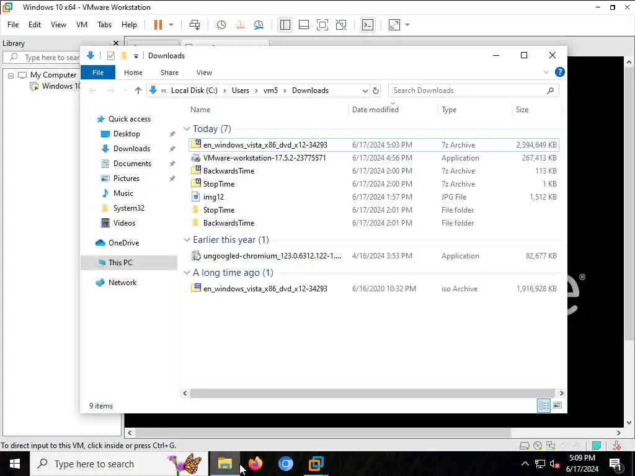Collapse the Earlier this year group
The height and width of the screenshot is (476, 635).
pos(187,240)
